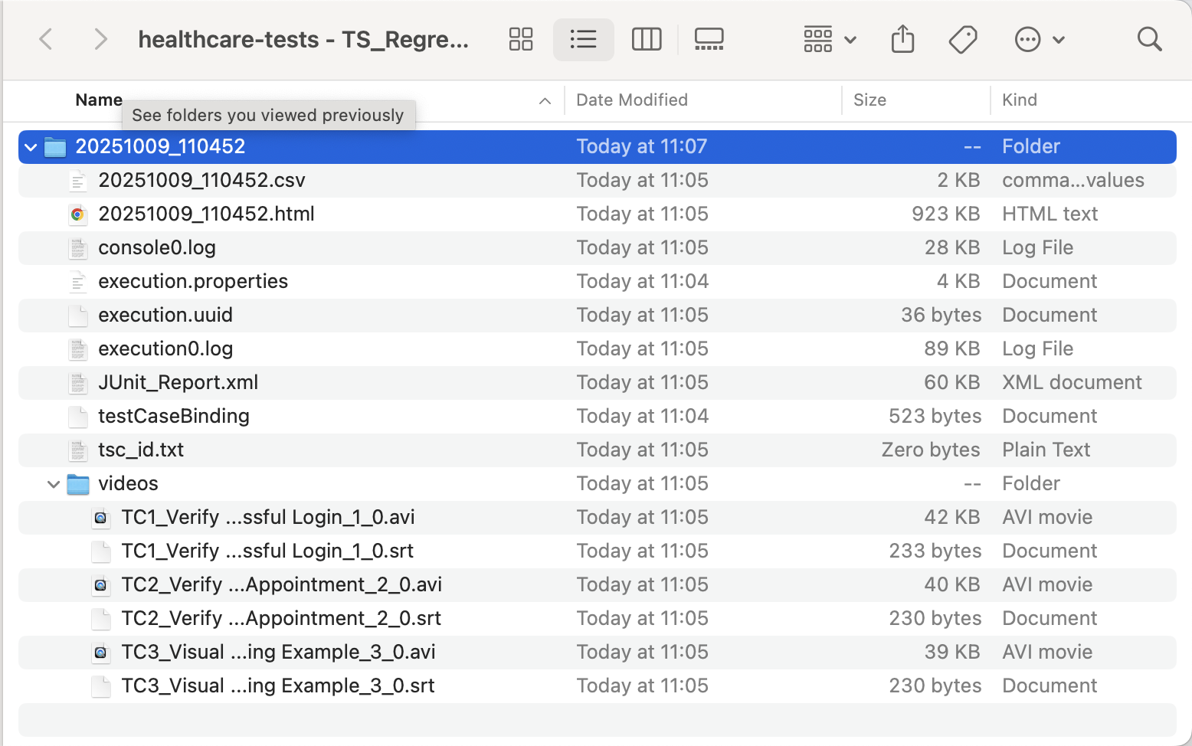Switch to column view
The image size is (1192, 746).
[x=646, y=39]
